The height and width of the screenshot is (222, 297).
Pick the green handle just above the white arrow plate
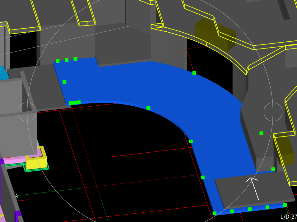point(273,169)
